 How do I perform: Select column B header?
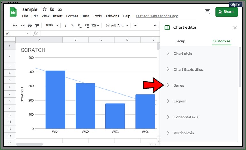point(76,40)
